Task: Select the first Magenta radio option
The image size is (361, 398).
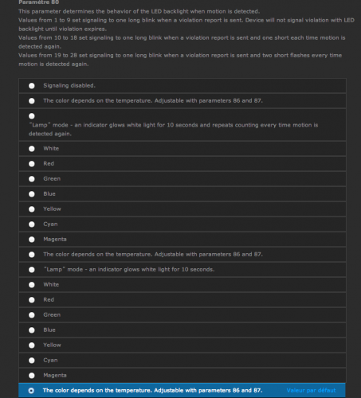Action: pos(32,240)
